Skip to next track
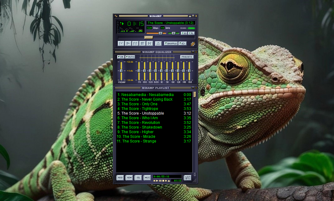This screenshot has height=201, width=334. click(x=149, y=44)
